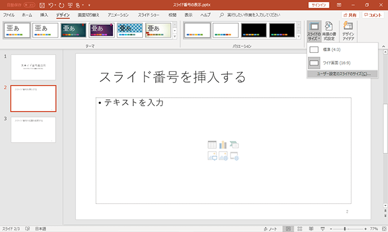Viewport: 388px width, 232px height.
Task: Open the 背景の書式設定 format background icon
Action: click(329, 31)
